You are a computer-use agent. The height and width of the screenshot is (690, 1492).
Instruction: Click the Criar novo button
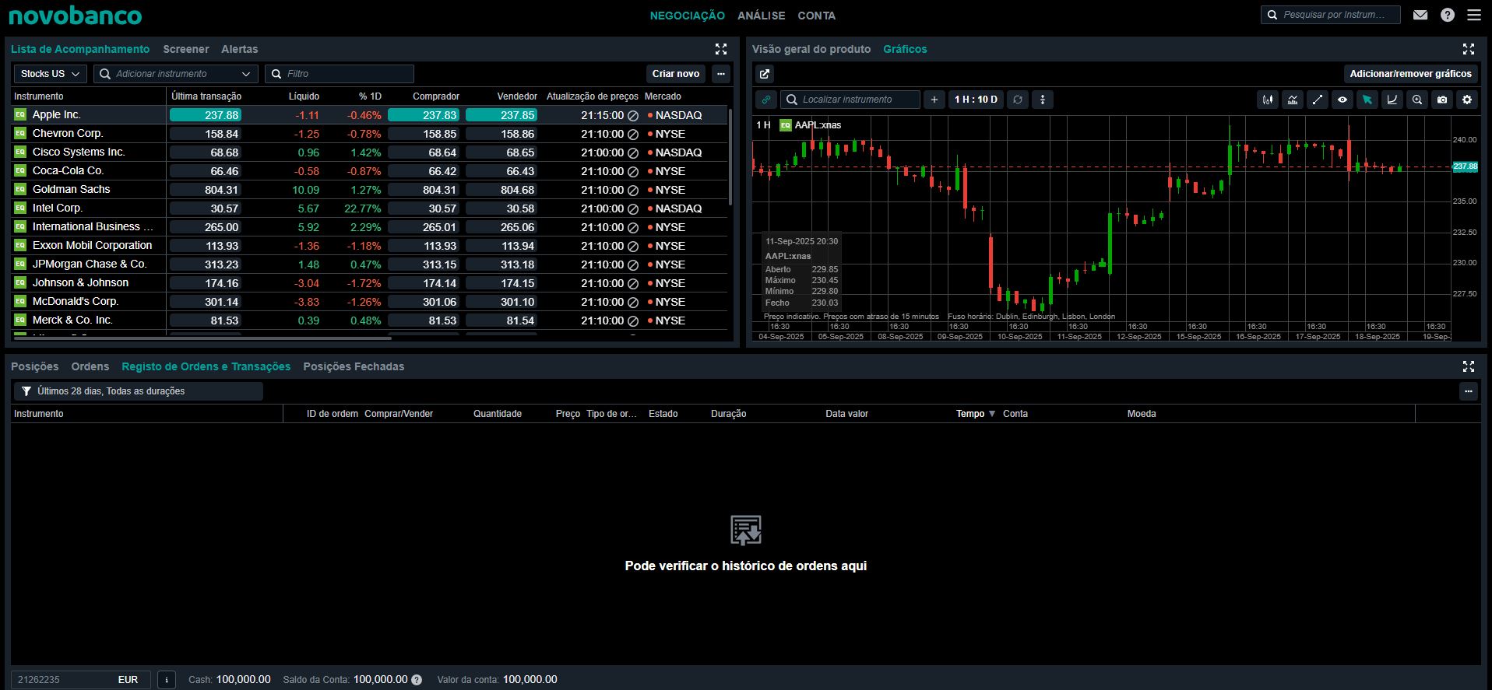coord(675,74)
